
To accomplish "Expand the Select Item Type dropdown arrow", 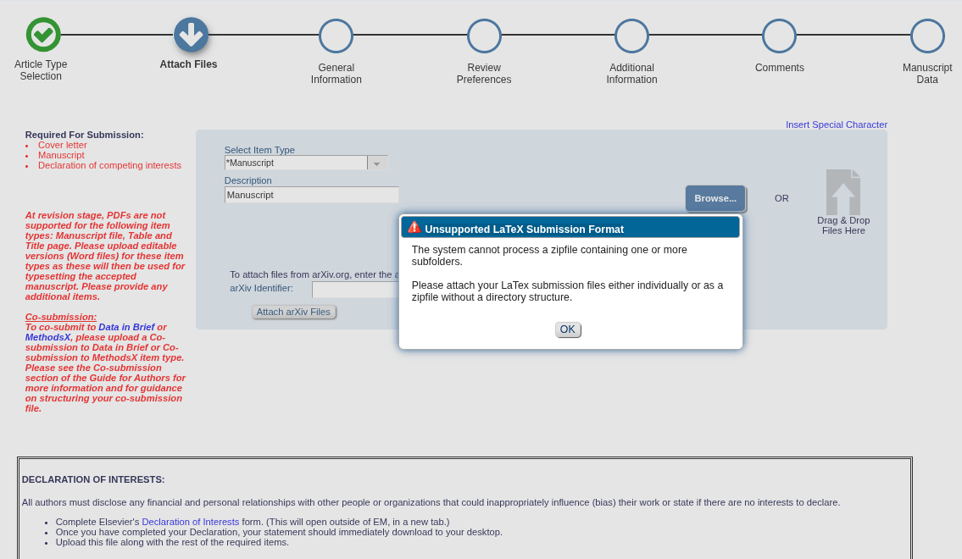I will click(377, 163).
